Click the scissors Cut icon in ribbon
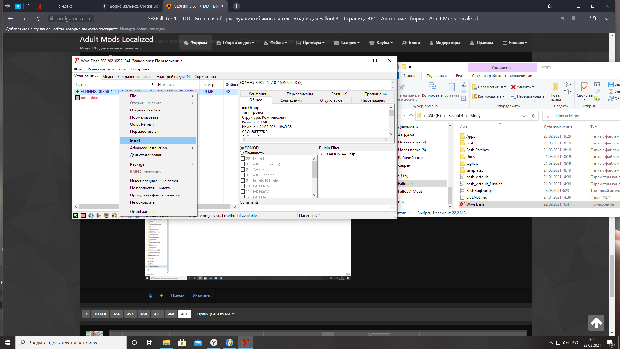The height and width of the screenshot is (349, 620). click(x=464, y=85)
